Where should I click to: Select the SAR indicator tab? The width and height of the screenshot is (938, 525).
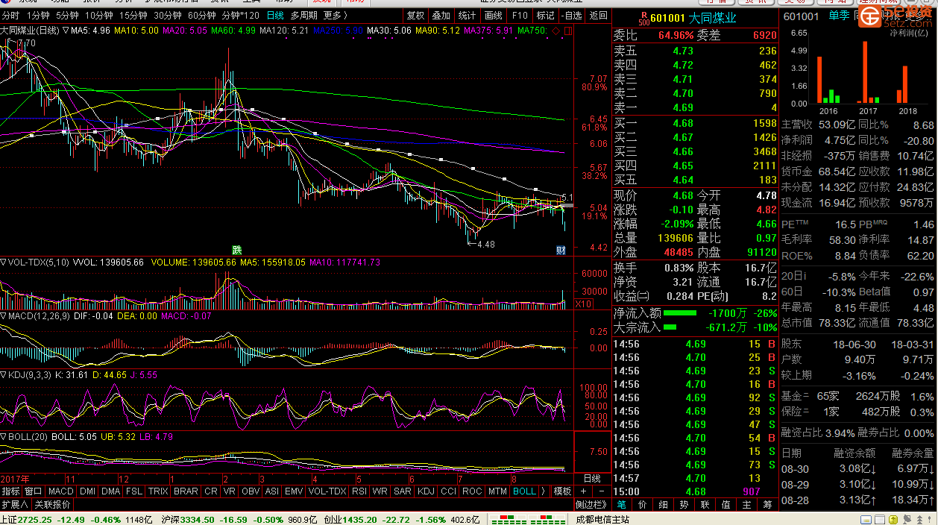[x=403, y=491]
